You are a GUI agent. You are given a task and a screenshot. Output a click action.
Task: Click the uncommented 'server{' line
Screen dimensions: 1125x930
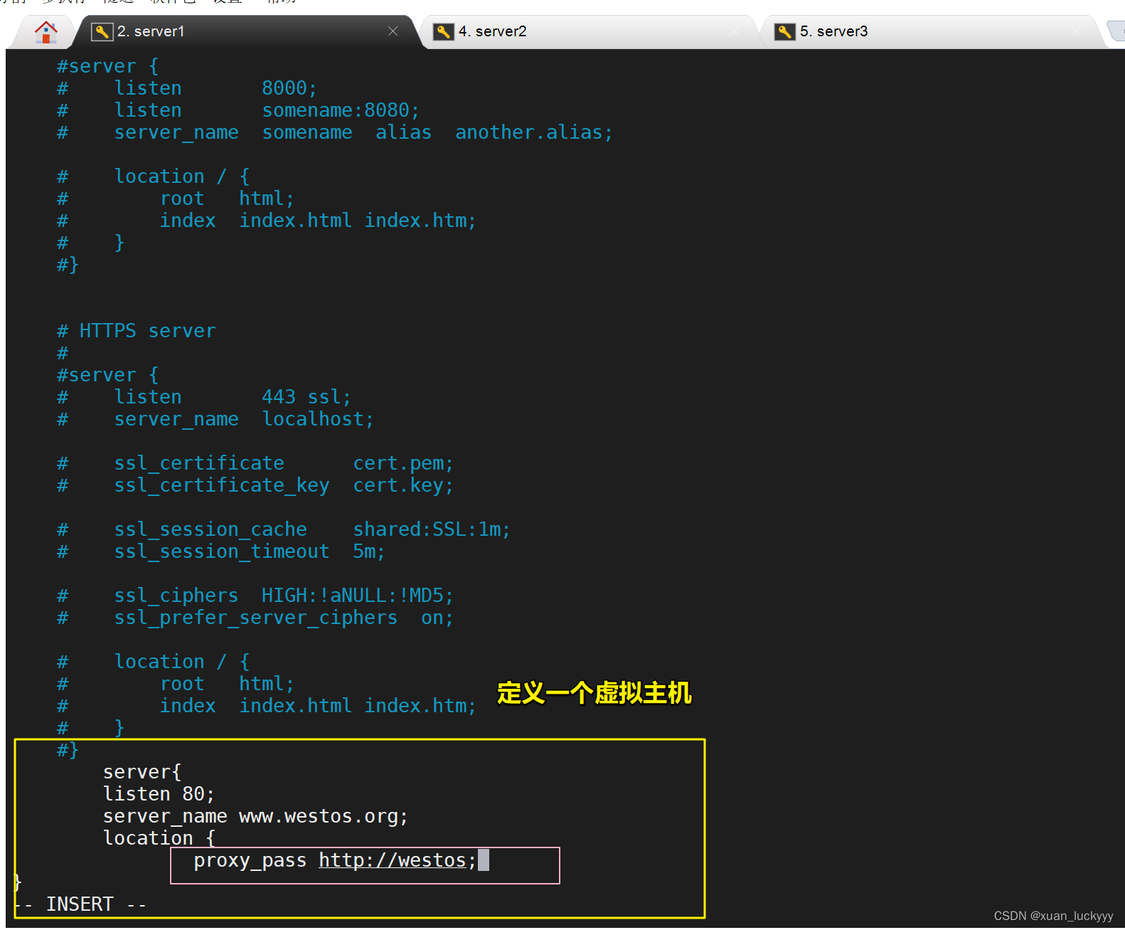coord(142,772)
